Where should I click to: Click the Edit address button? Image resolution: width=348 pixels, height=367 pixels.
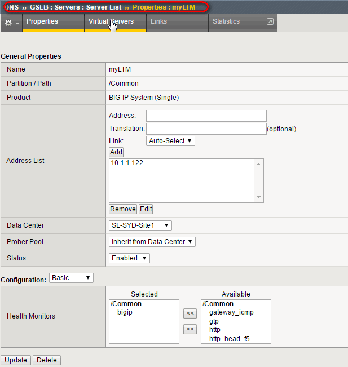tap(146, 209)
